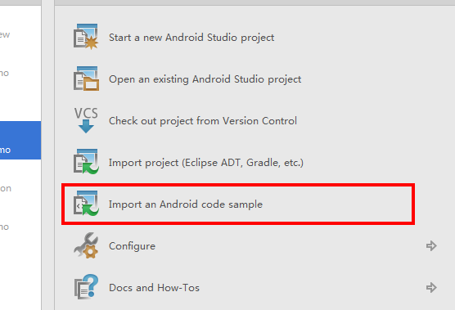
Task: Click the Docs question mark icon
Action: (x=86, y=287)
